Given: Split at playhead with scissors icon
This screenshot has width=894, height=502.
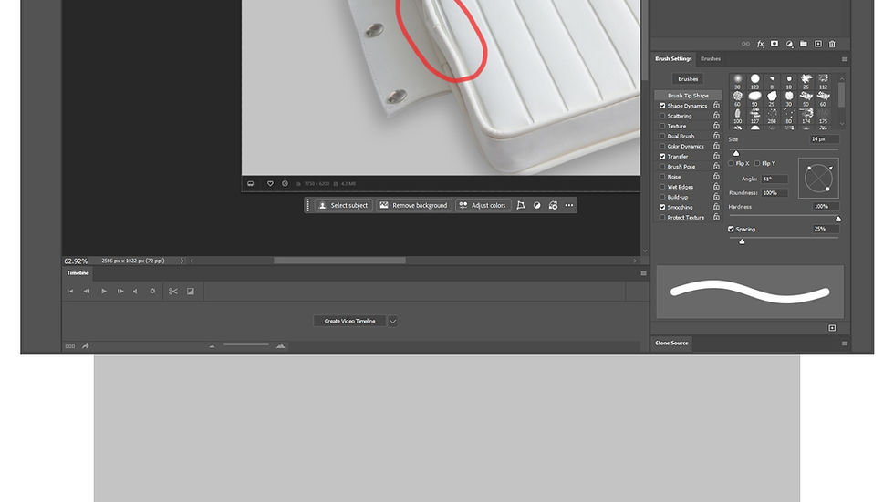Looking at the screenshot, I should click(x=173, y=292).
